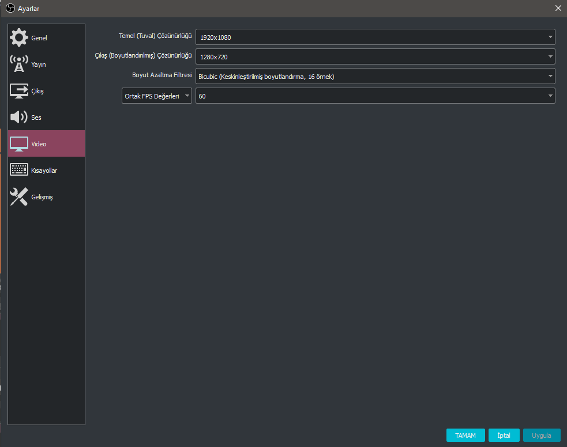Click the Yayın broadcast antenna icon
The height and width of the screenshot is (447, 567).
[19, 64]
